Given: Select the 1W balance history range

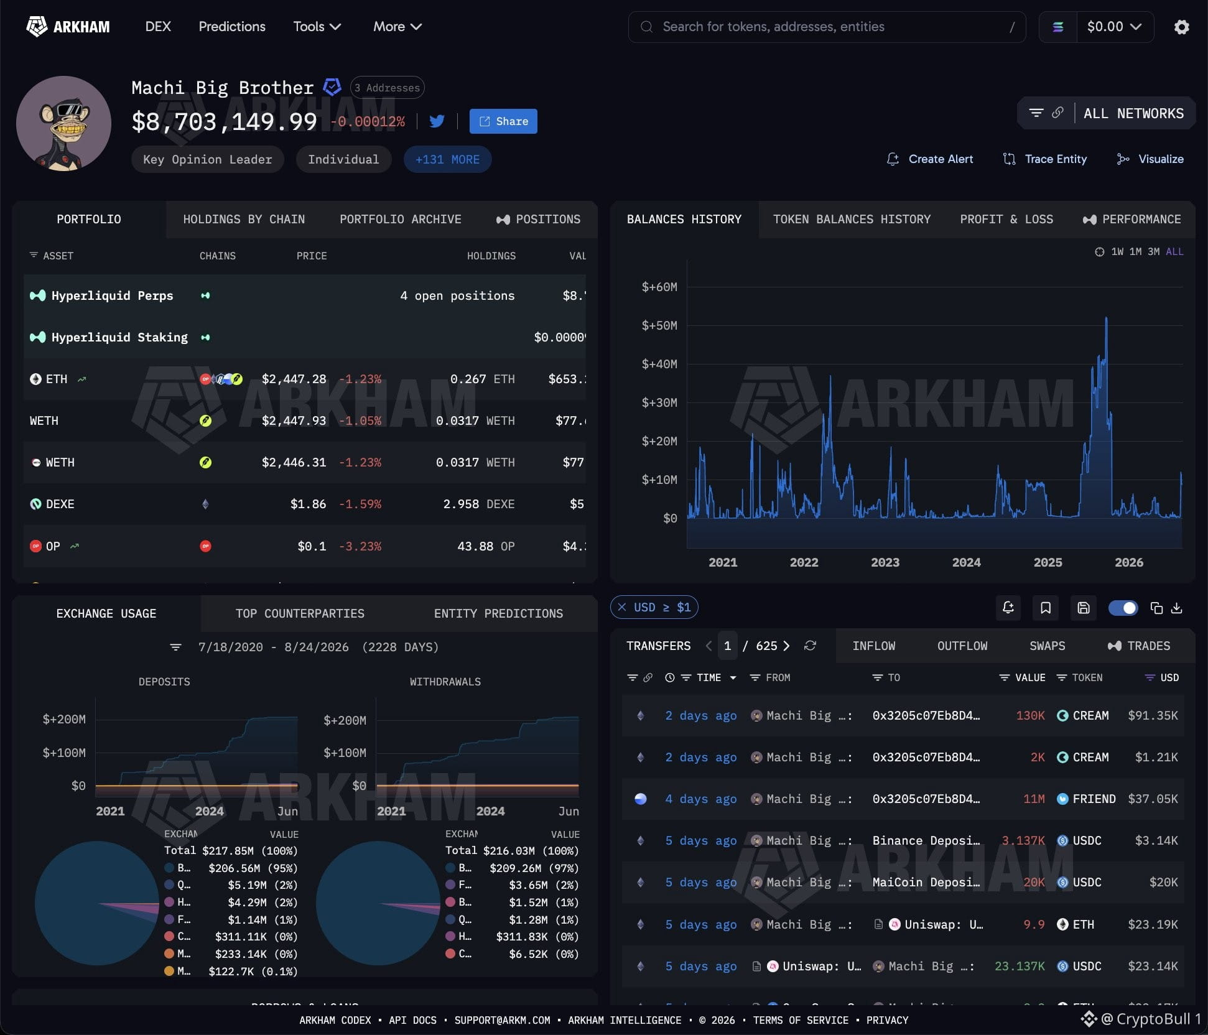Looking at the screenshot, I should (1117, 252).
